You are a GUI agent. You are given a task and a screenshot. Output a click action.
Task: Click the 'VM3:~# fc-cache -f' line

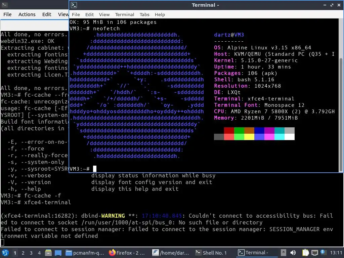coord(31,196)
